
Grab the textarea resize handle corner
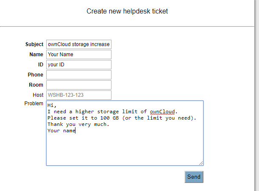(201, 163)
